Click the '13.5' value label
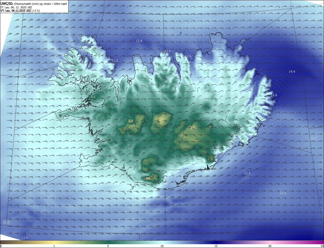Screen dimensions: 324x248 (115, 61)
